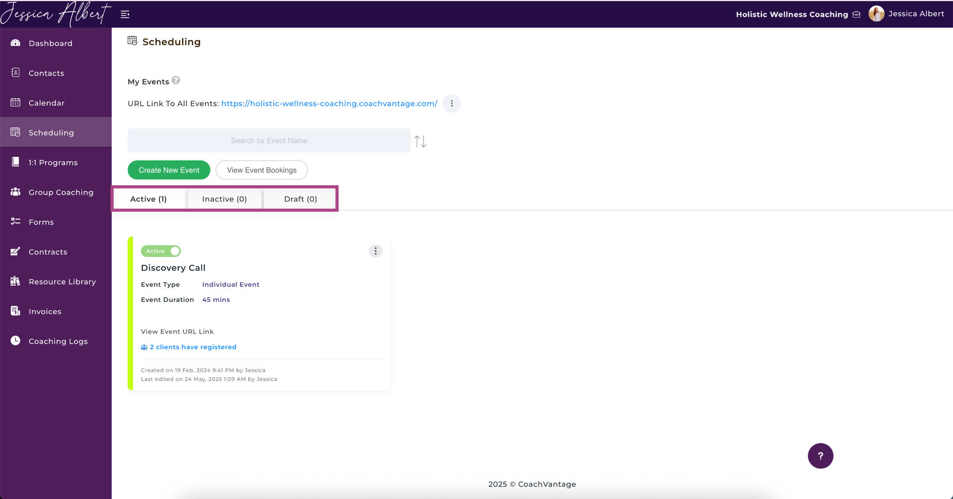This screenshot has width=953, height=499.
Task: Switch to the Draft (0) tab
Action: click(x=300, y=199)
